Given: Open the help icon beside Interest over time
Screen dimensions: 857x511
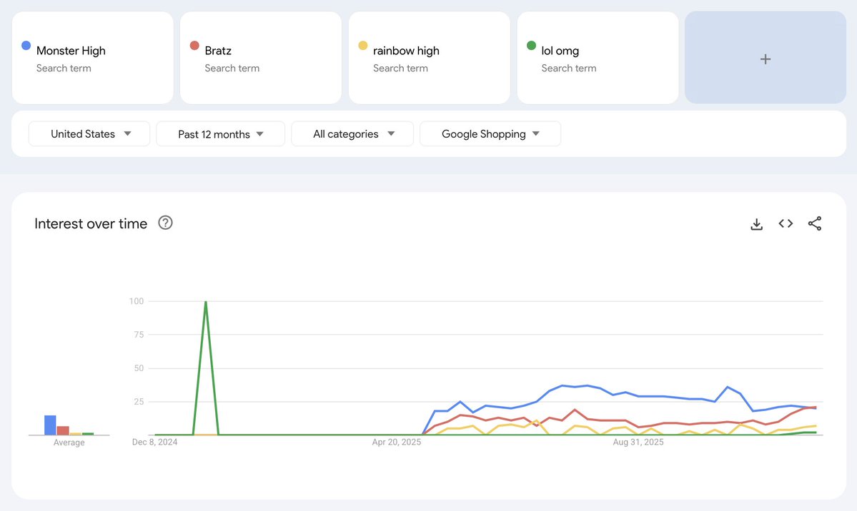Looking at the screenshot, I should 165,223.
